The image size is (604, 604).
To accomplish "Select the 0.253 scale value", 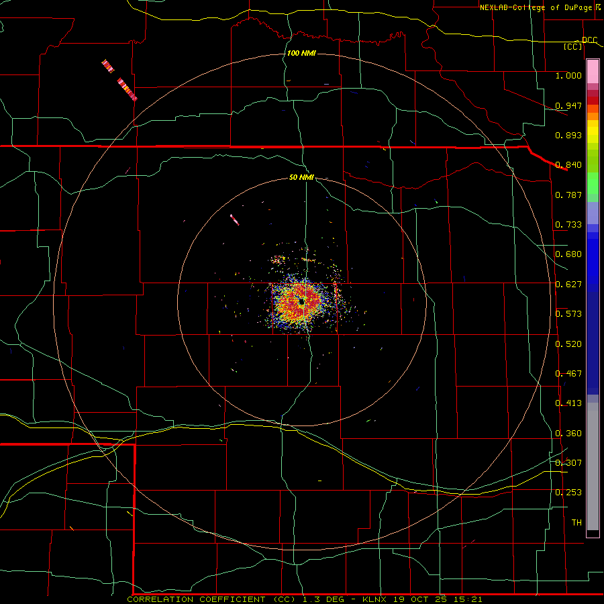I will tap(568, 493).
